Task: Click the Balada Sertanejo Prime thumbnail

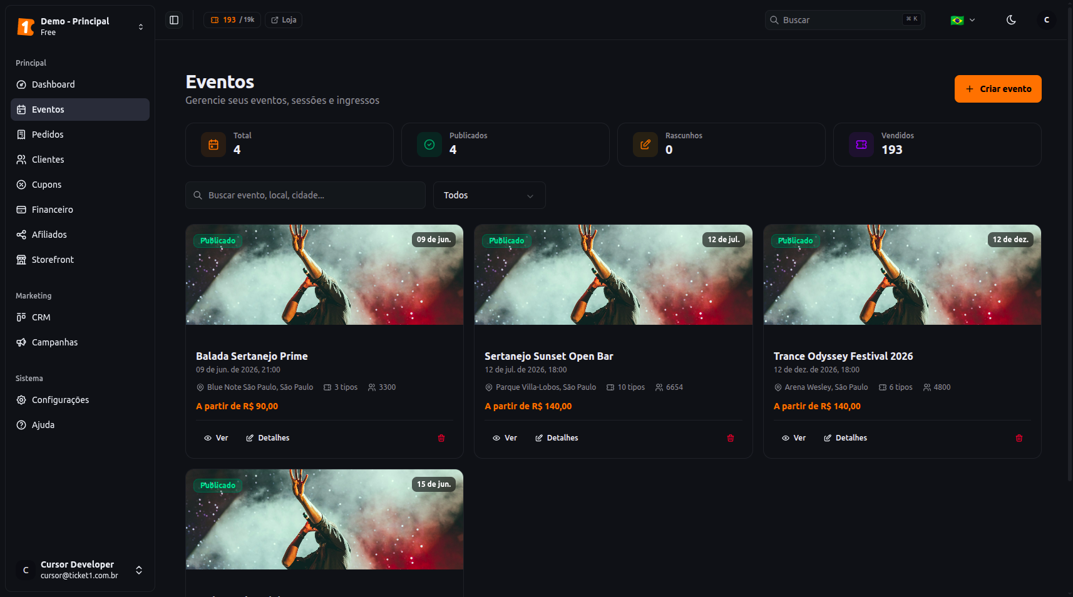Action: (x=324, y=275)
